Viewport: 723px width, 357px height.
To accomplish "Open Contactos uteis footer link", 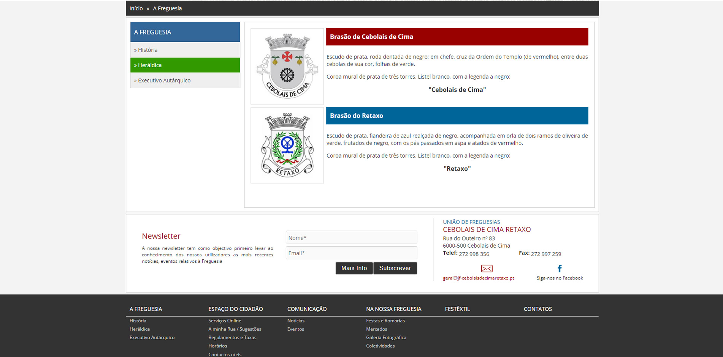I will [x=225, y=354].
